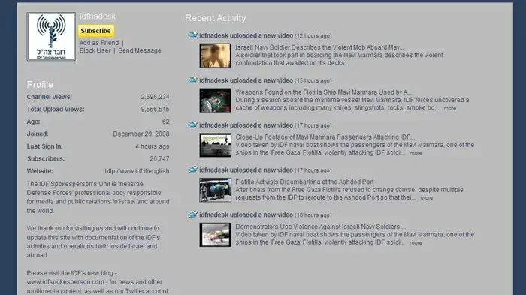Expand 'more' on Close-Up Footage description
526x295 pixels.
(x=416, y=153)
